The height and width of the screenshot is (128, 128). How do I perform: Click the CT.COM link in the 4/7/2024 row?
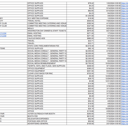pos(3,36)
